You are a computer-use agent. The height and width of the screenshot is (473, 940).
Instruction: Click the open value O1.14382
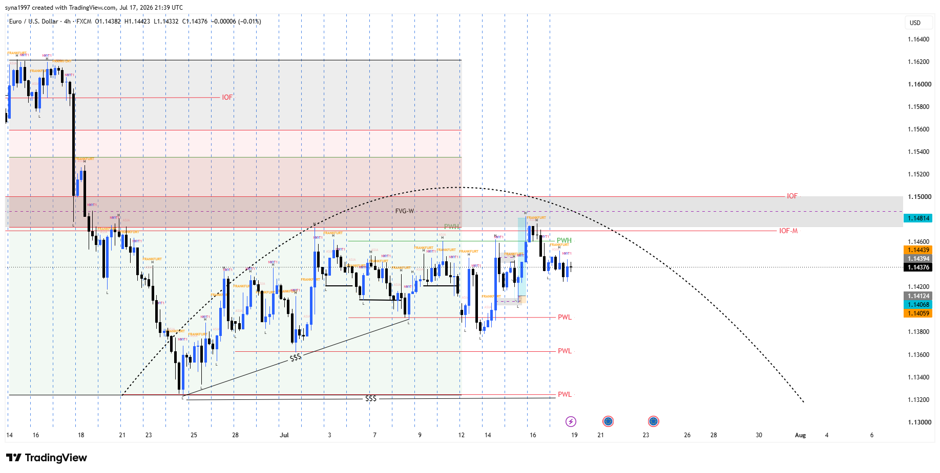coord(108,21)
